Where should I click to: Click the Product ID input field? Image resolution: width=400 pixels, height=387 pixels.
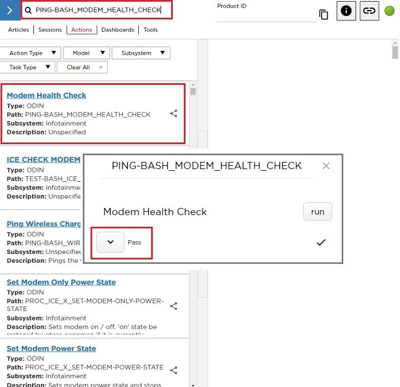(266, 17)
